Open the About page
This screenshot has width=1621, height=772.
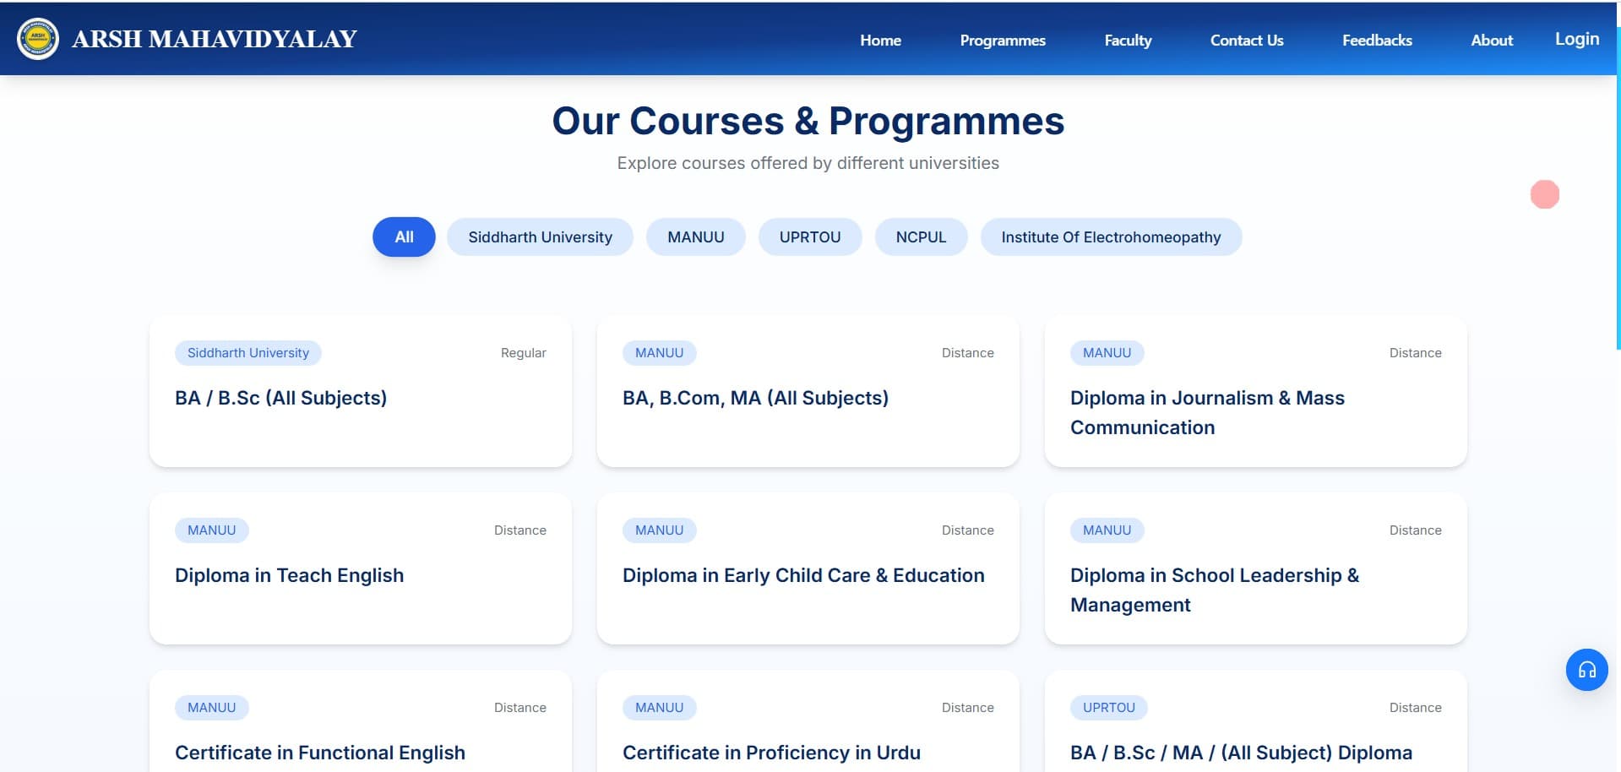[1492, 40]
